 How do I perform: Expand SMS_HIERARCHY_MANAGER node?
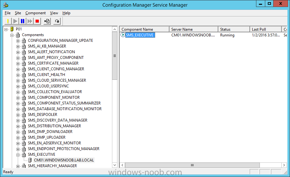click(18, 166)
